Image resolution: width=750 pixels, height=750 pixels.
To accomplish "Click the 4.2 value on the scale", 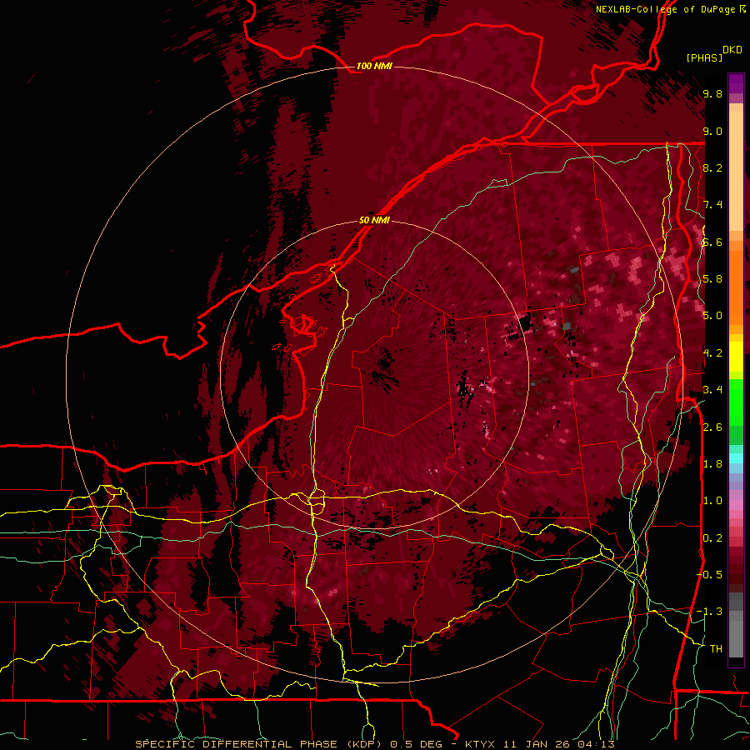I will pyautogui.click(x=712, y=353).
